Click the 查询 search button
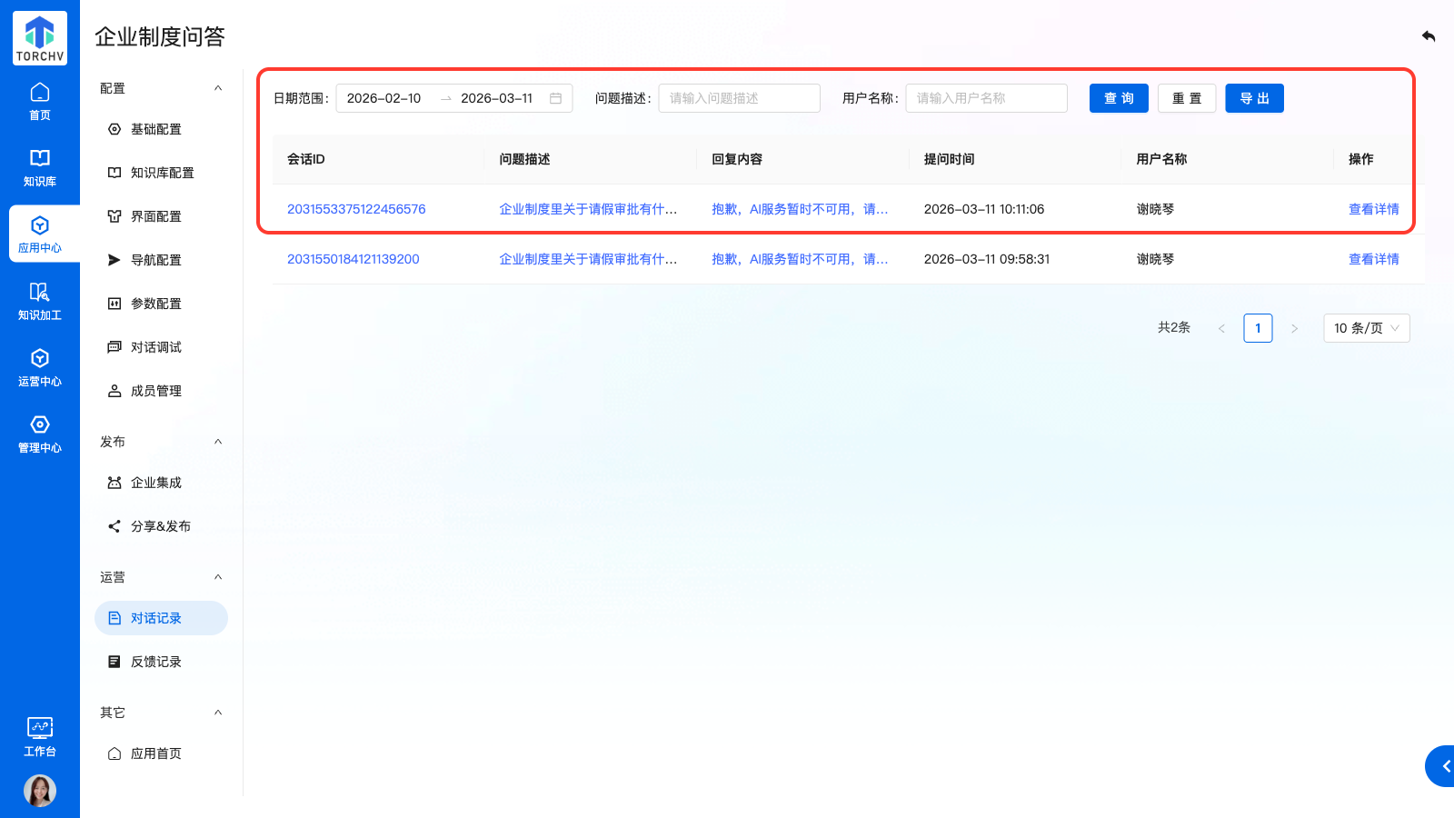Viewport: 1454px width, 818px height. pos(1119,98)
